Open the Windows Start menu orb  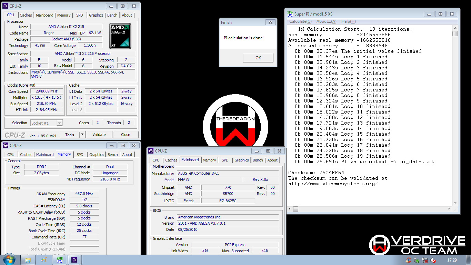tap(9, 259)
